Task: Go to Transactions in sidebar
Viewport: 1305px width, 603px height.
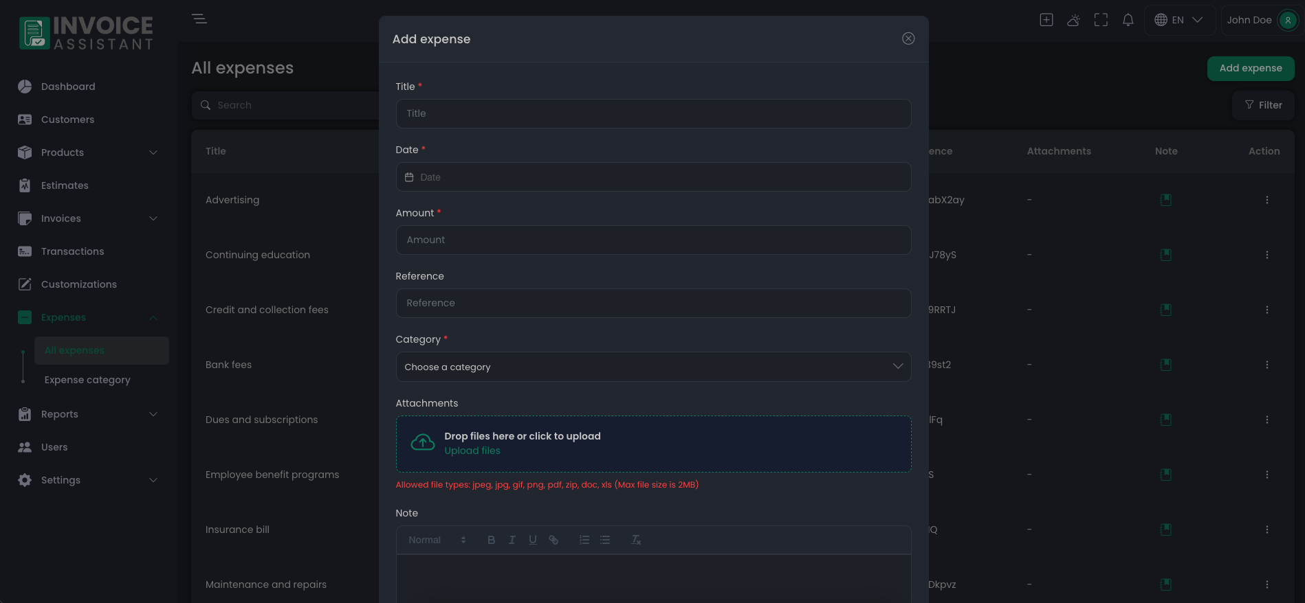Action: click(x=72, y=251)
